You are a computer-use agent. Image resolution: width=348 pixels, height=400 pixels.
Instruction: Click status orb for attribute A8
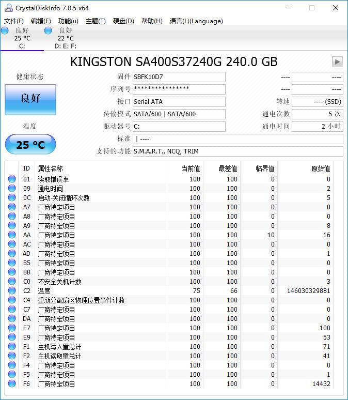click(12, 216)
